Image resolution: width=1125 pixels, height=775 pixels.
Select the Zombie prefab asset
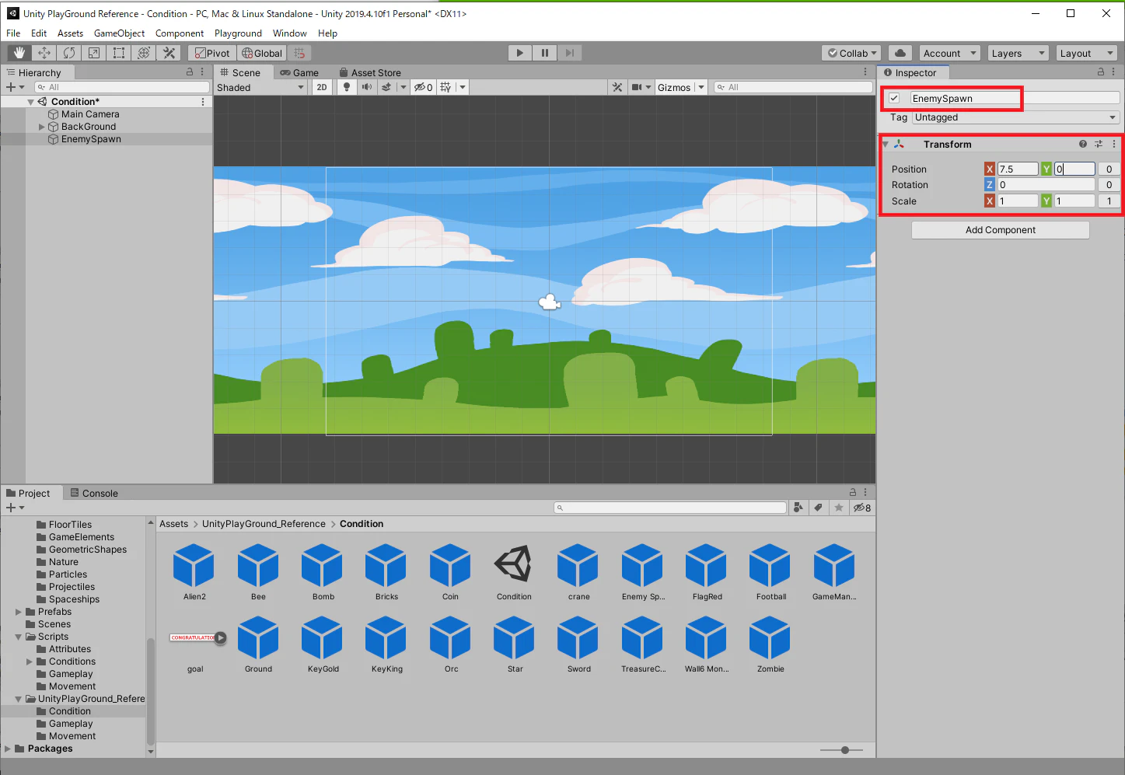click(770, 644)
